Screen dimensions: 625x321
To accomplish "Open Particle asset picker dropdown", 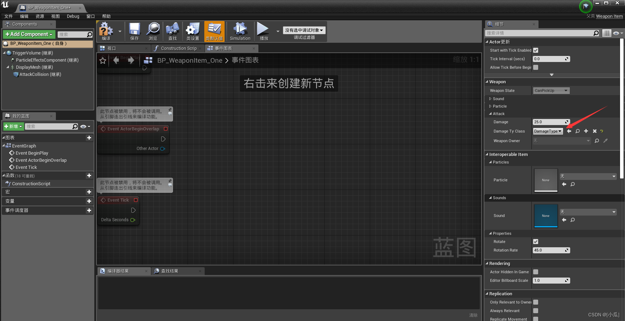I will [x=588, y=176].
